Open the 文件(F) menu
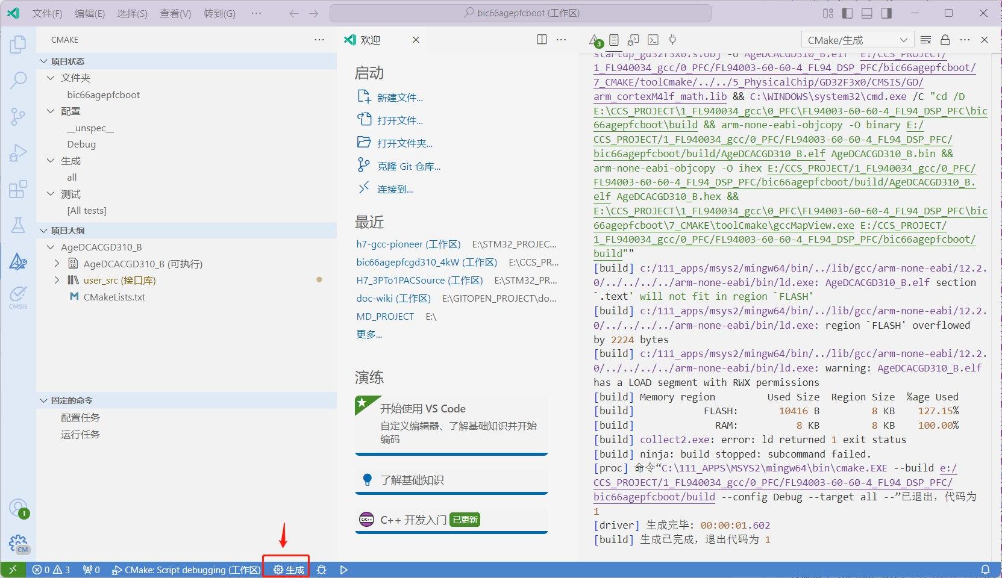 tap(47, 13)
